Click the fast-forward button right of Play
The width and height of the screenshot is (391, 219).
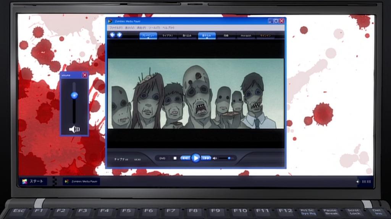(206, 158)
